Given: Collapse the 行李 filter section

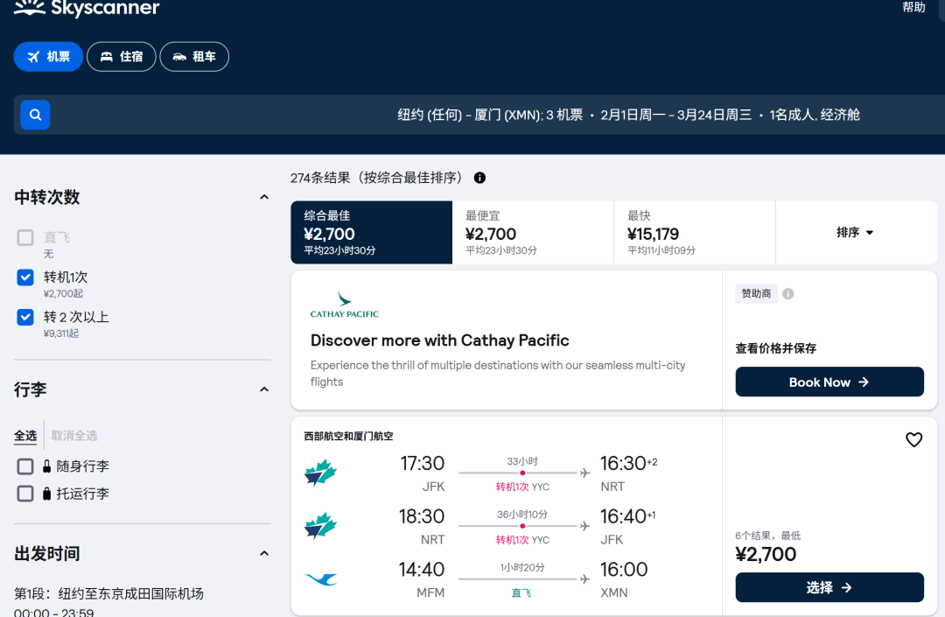Looking at the screenshot, I should click(x=264, y=389).
